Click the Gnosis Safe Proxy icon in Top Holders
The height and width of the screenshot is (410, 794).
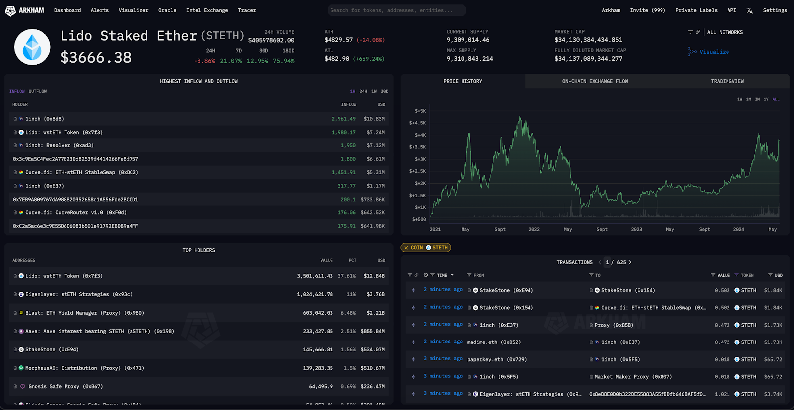(x=22, y=386)
